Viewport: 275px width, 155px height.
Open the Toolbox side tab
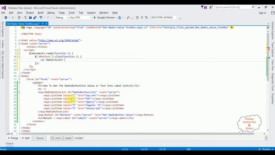point(3,44)
